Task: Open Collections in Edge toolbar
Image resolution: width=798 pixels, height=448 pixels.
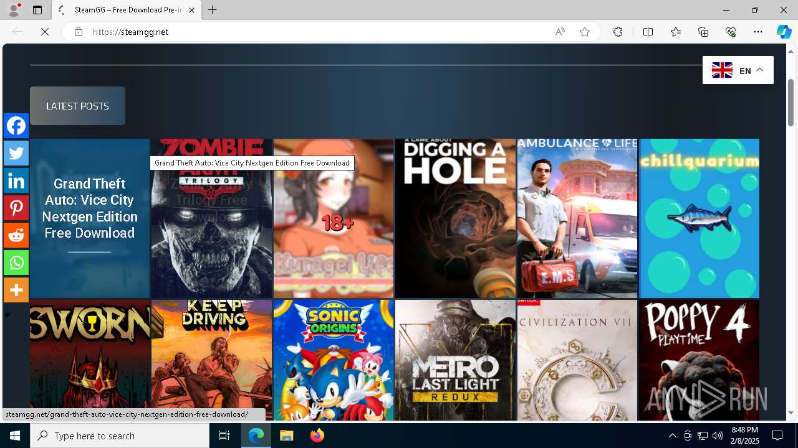Action: [703, 32]
